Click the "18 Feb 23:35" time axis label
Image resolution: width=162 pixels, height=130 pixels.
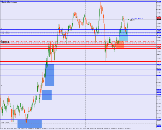86,129
